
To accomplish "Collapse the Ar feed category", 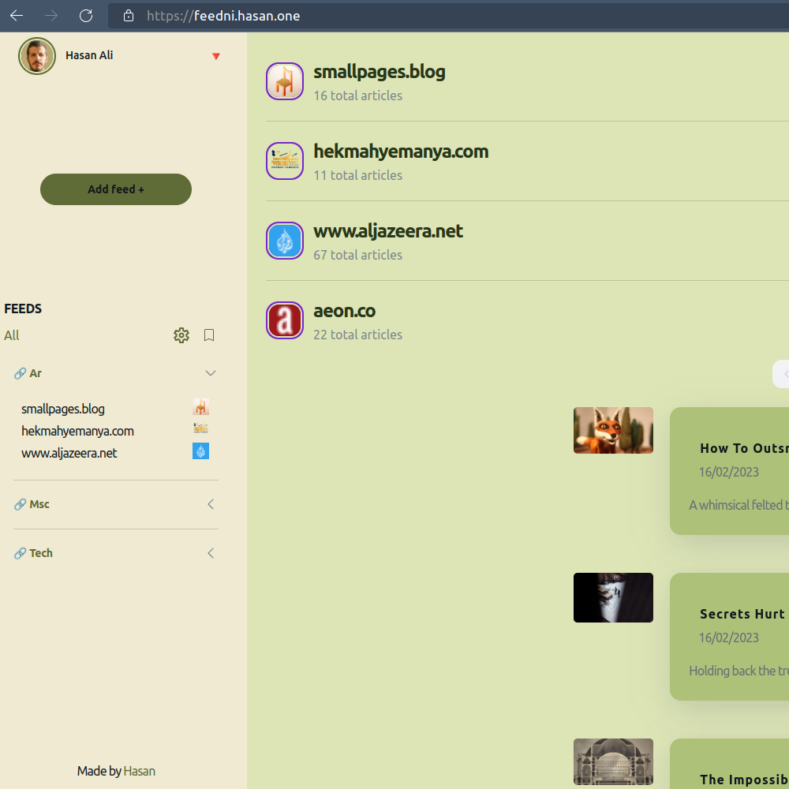I will pos(210,373).
